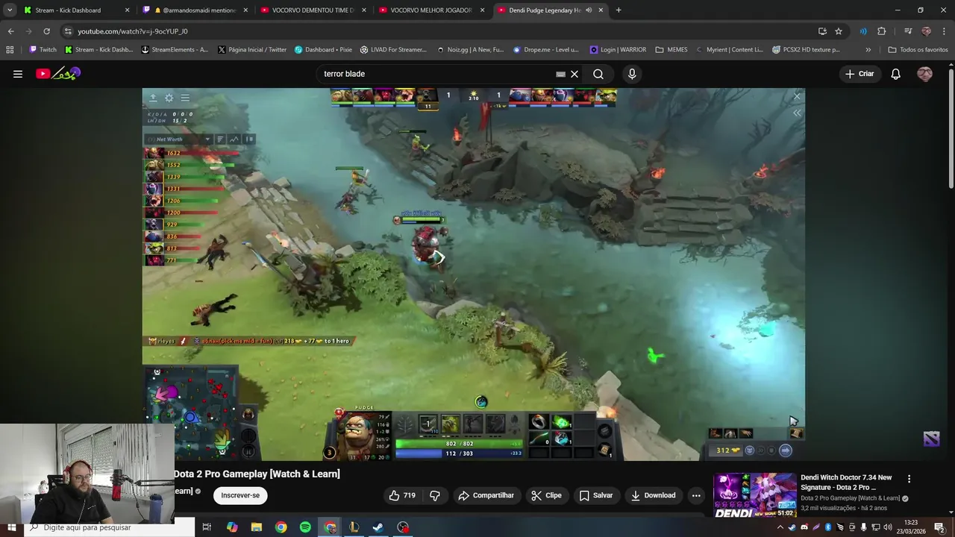Switch to VOCORVO MELHOR JOGADOR tab
The width and height of the screenshot is (955, 537).
[431, 10]
